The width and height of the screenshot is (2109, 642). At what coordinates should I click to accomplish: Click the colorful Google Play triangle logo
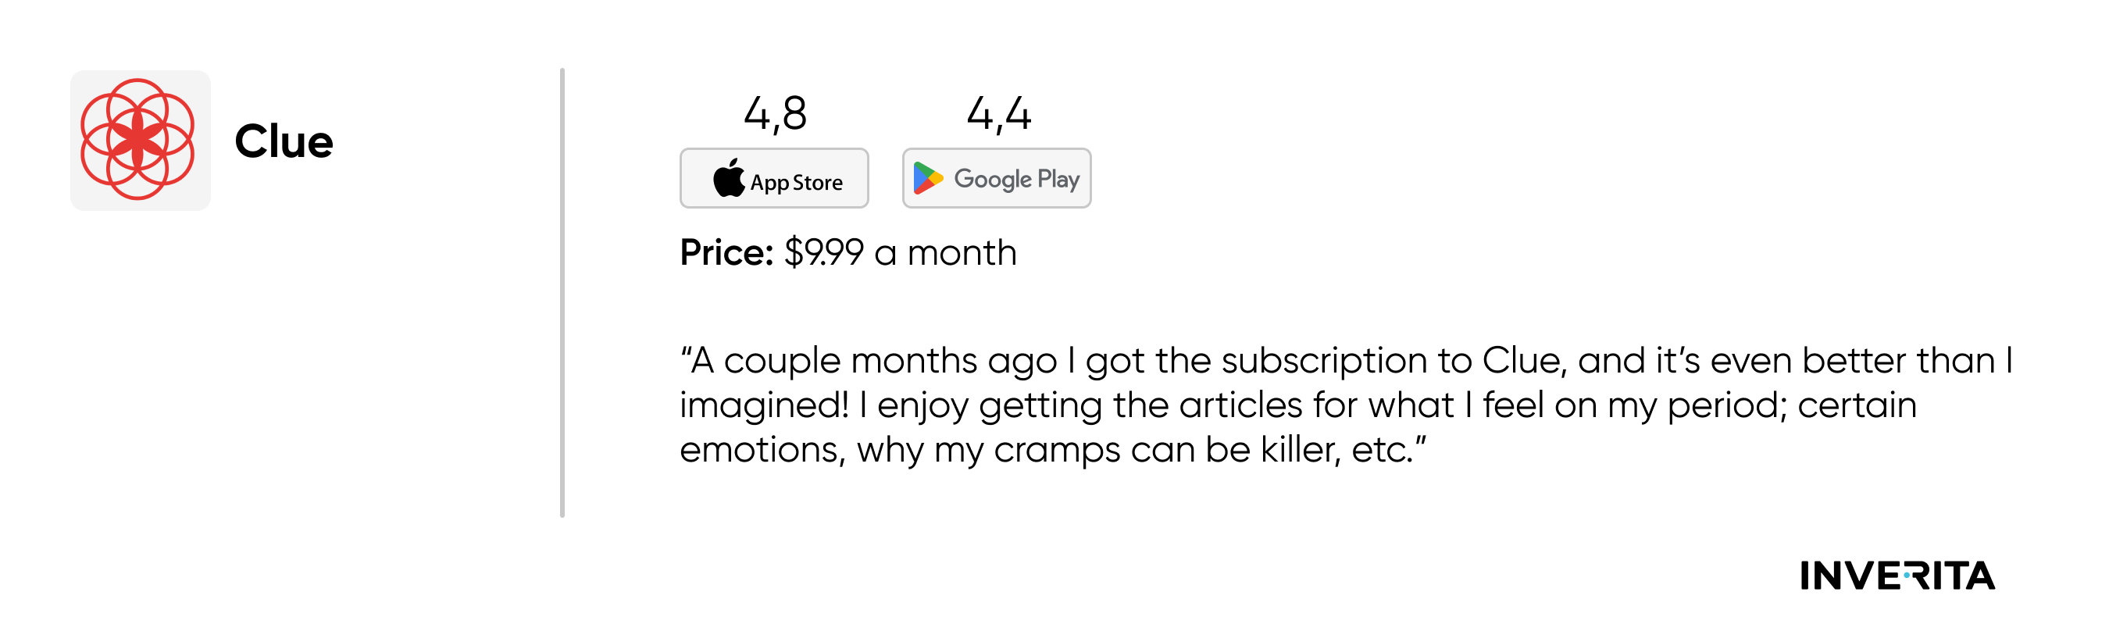coord(928,179)
